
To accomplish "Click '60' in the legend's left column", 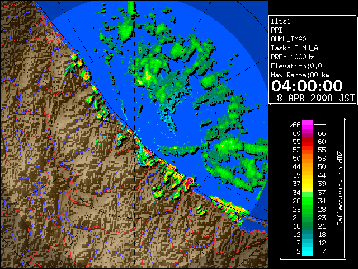I will coord(297,133).
